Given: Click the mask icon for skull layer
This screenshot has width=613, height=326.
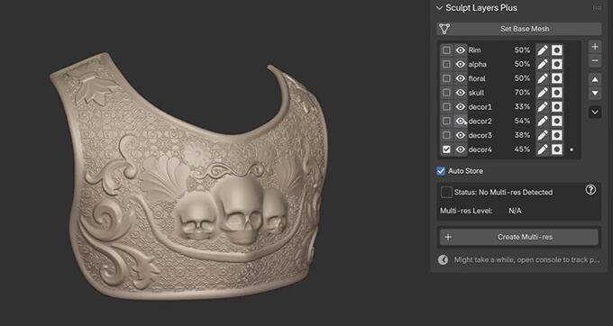Looking at the screenshot, I should 557,93.
